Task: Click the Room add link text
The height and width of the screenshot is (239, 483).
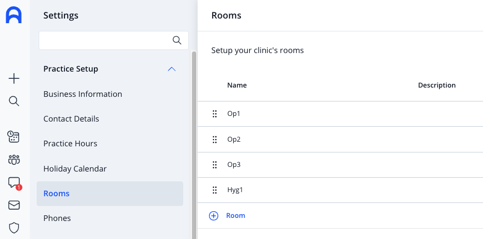Action: 236,216
